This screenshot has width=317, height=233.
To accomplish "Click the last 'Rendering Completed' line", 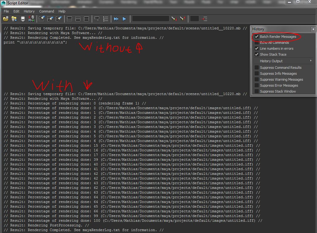I will 84,230.
